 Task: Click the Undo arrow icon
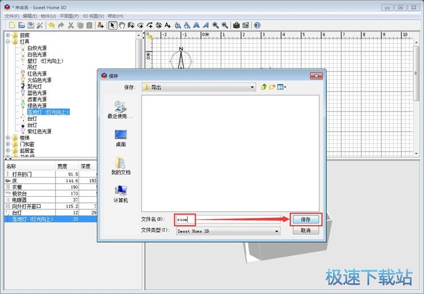tap(51, 25)
